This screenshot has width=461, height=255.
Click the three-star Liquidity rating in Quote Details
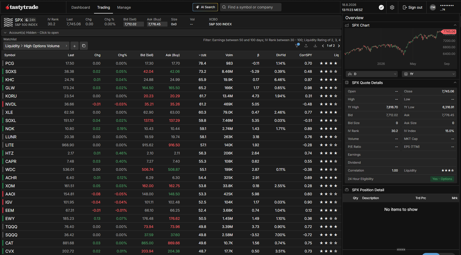click(x=448, y=171)
